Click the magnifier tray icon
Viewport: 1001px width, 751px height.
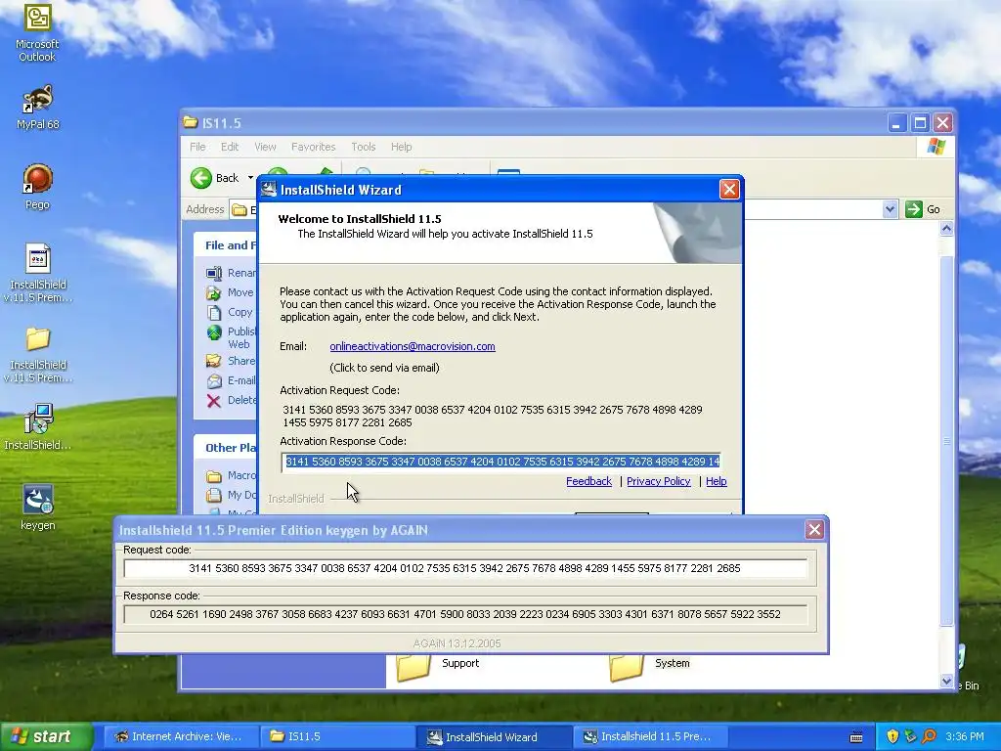click(930, 736)
